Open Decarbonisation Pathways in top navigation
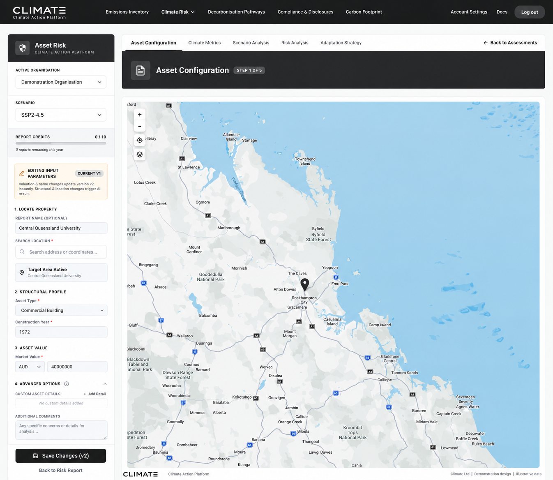 tap(237, 12)
